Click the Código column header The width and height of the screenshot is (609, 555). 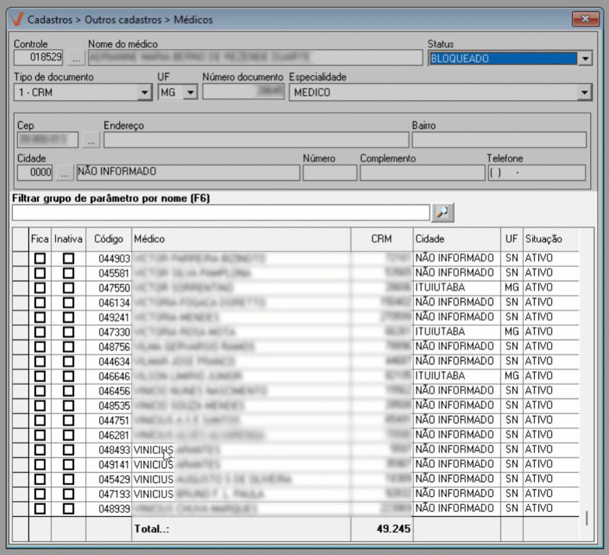point(108,239)
